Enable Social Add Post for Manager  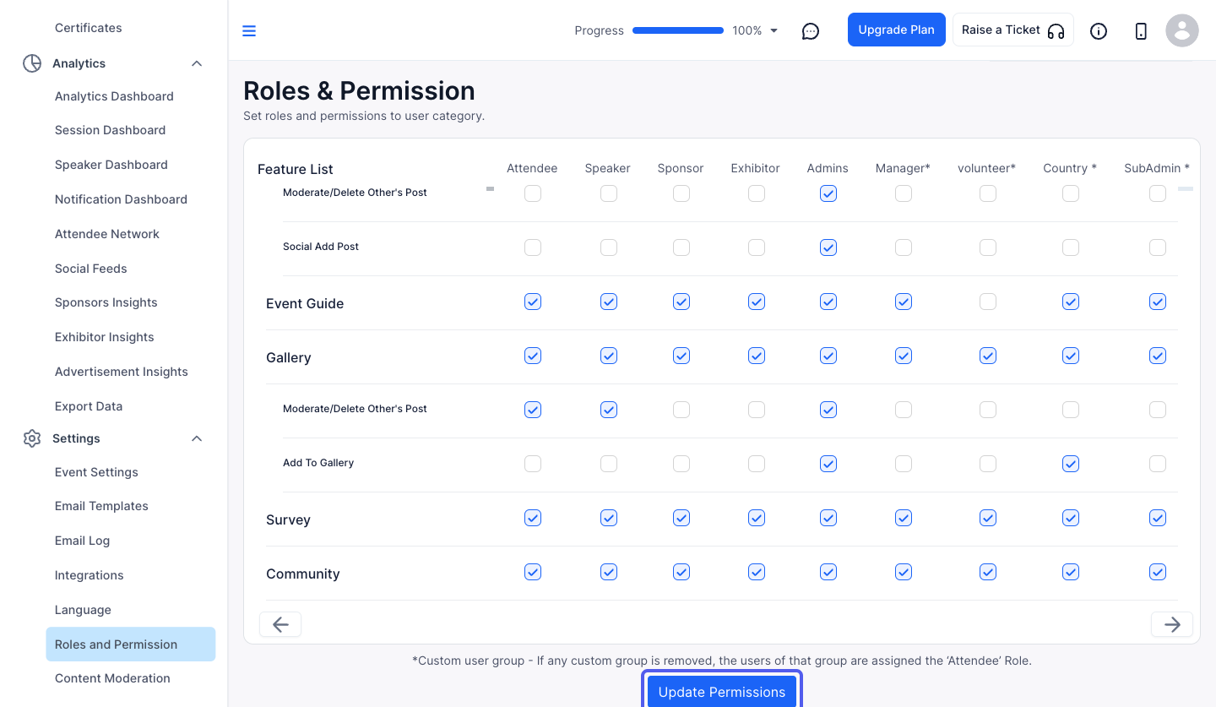pyautogui.click(x=904, y=247)
